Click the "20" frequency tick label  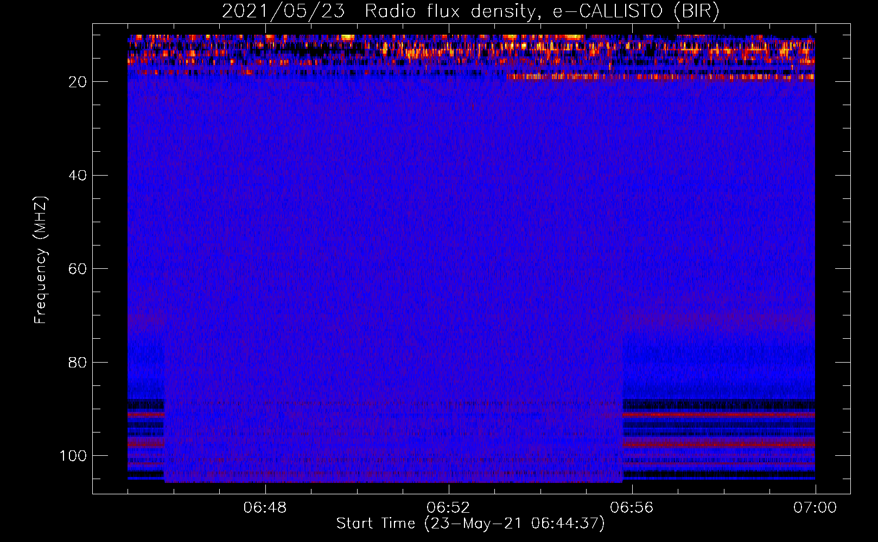(78, 82)
